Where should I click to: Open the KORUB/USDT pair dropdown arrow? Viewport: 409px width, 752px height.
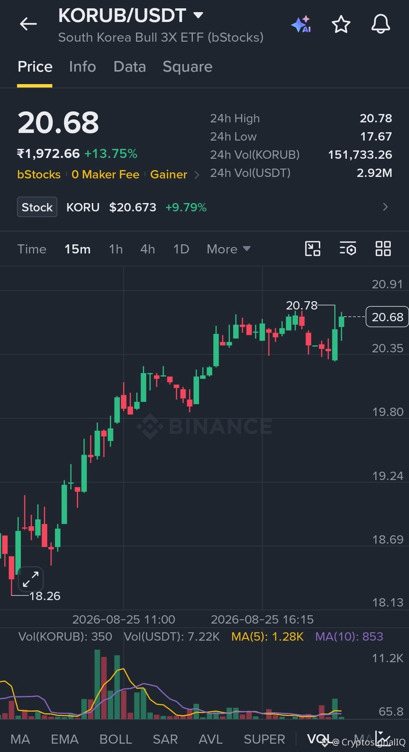tap(198, 15)
